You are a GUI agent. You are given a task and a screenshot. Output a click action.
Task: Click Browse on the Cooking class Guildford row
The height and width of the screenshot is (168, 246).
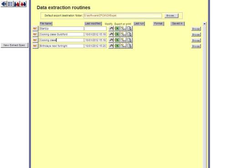(196, 35)
